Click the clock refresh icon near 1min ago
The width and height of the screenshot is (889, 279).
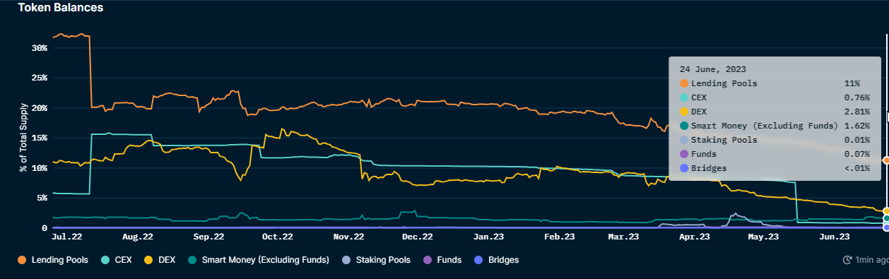[x=847, y=260]
